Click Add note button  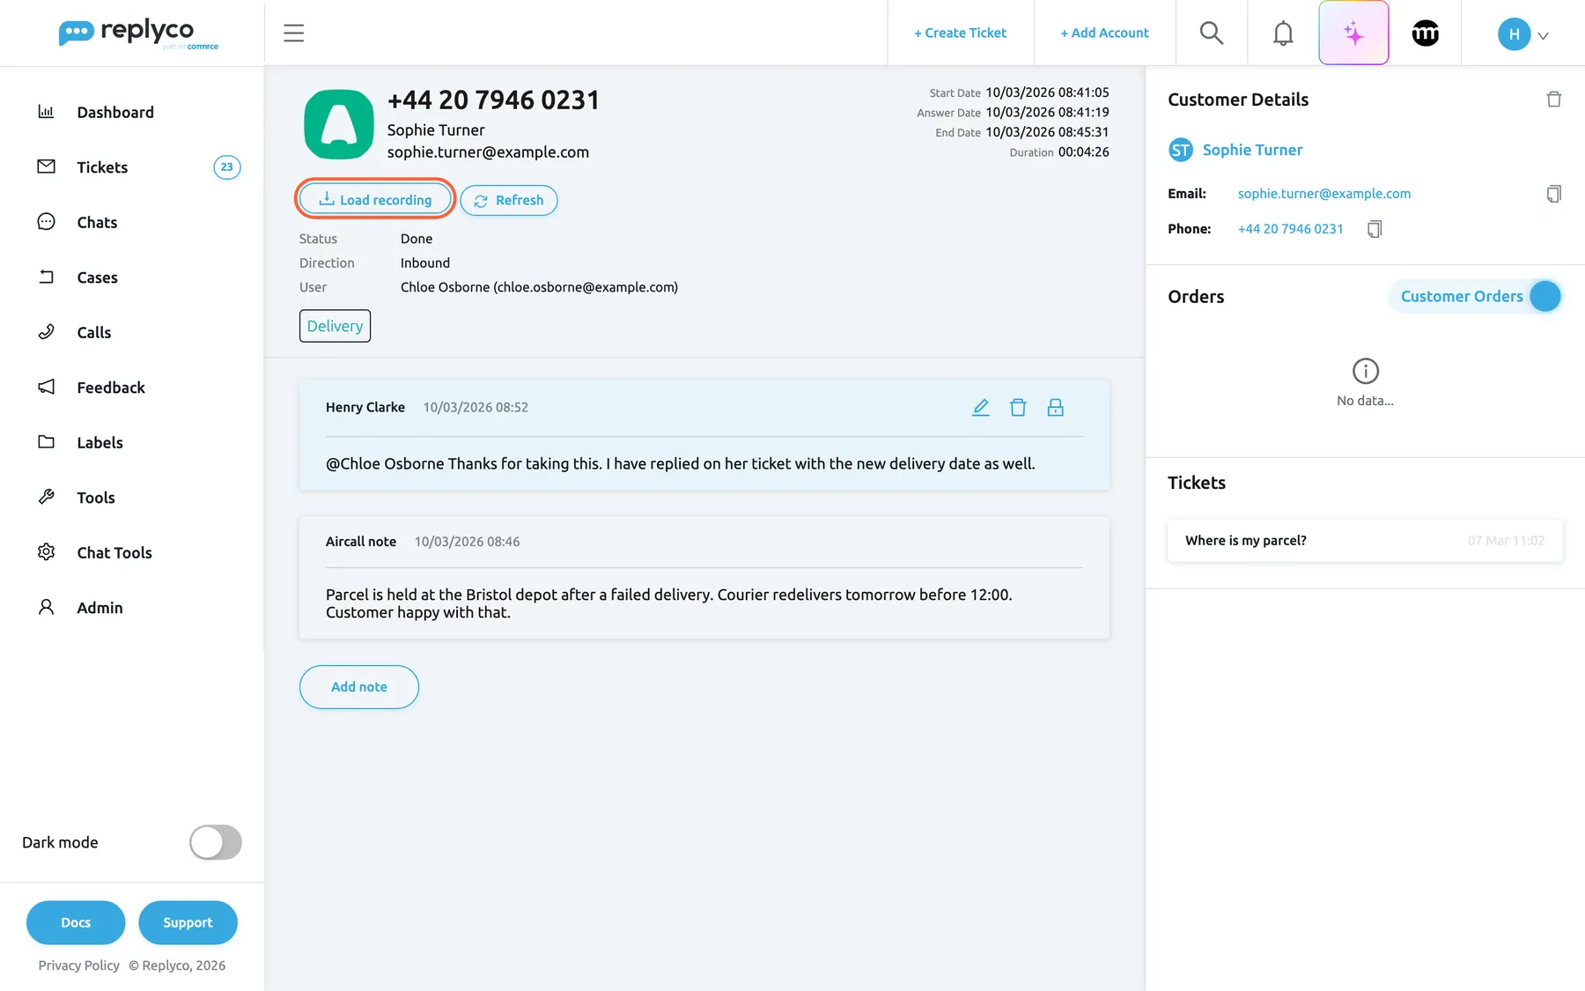click(359, 687)
